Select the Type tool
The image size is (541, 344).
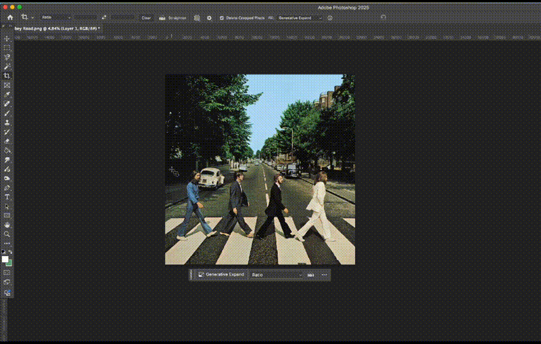click(7, 197)
